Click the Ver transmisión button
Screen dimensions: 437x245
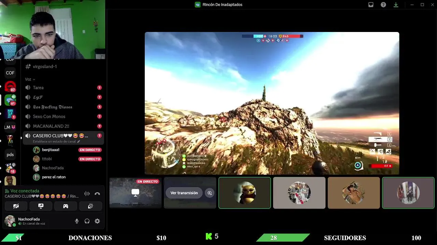tap(184, 193)
